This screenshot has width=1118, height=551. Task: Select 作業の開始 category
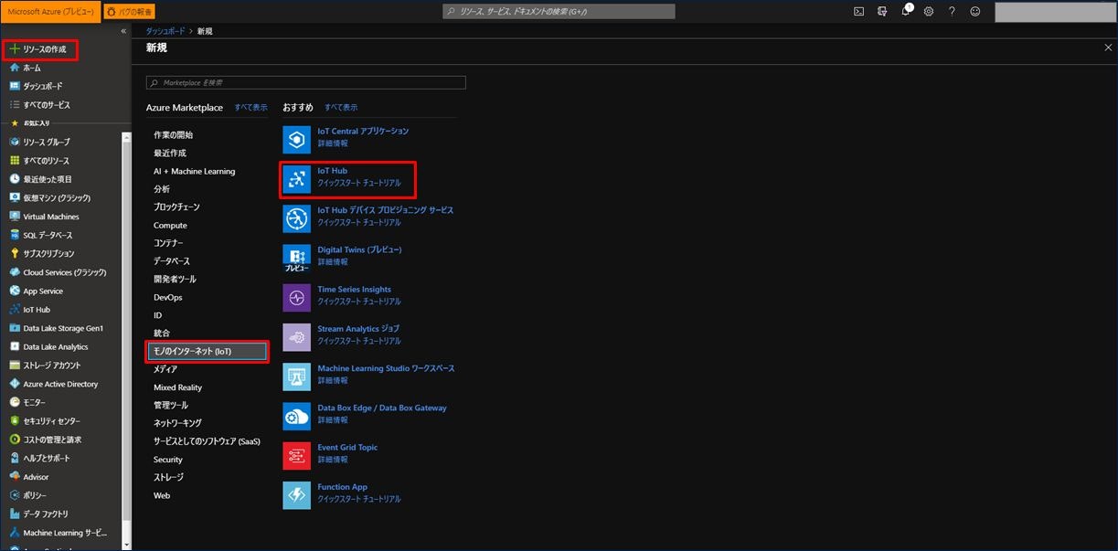tap(174, 135)
